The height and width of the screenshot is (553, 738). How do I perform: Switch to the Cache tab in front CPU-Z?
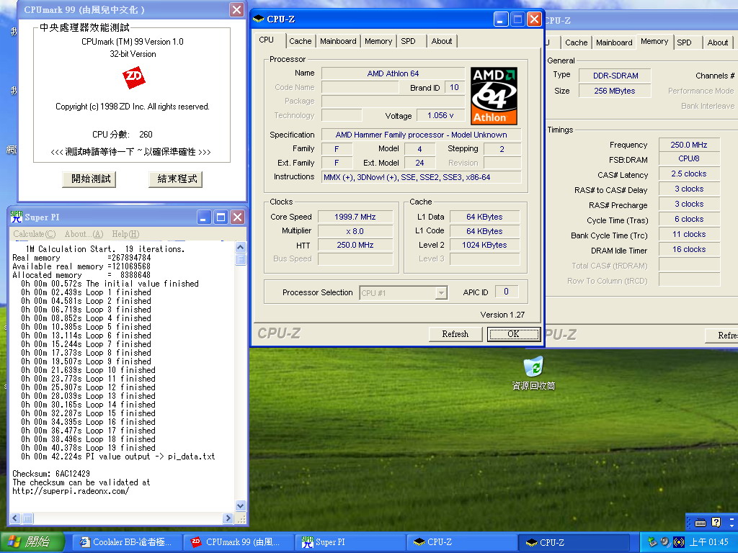[x=301, y=41]
